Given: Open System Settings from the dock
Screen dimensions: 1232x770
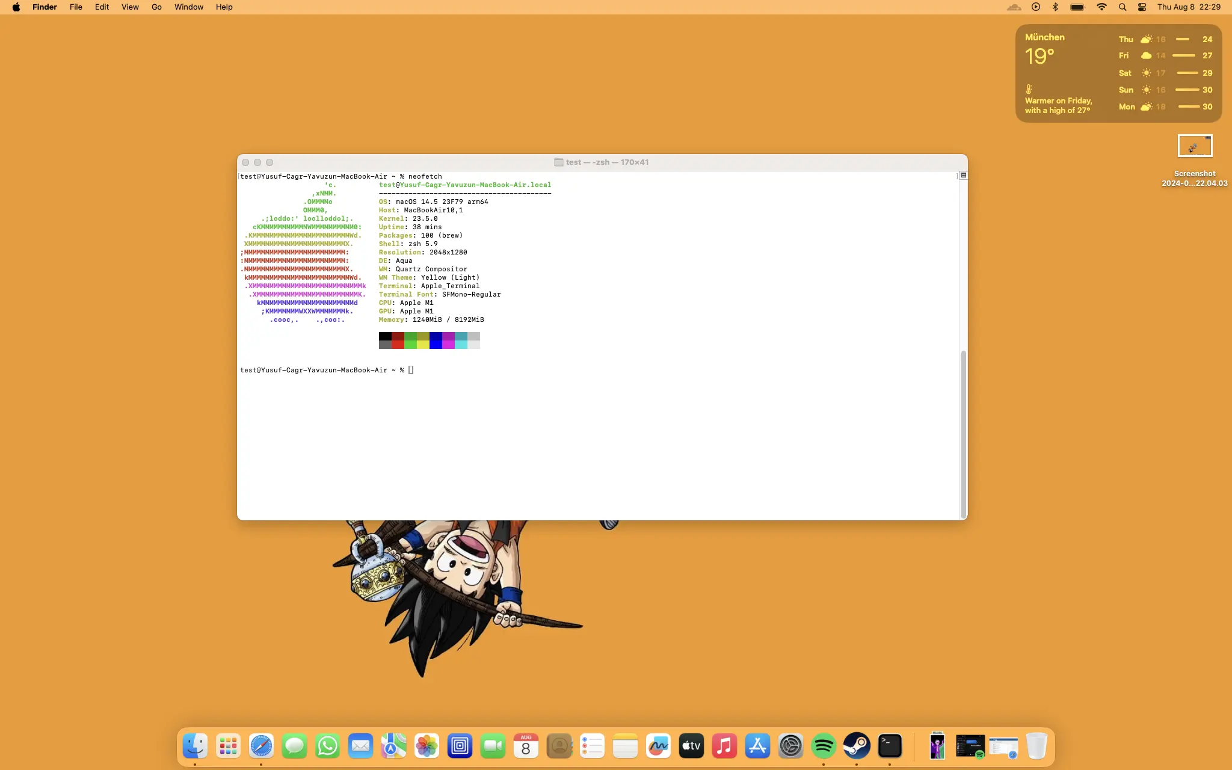Looking at the screenshot, I should [x=790, y=746].
